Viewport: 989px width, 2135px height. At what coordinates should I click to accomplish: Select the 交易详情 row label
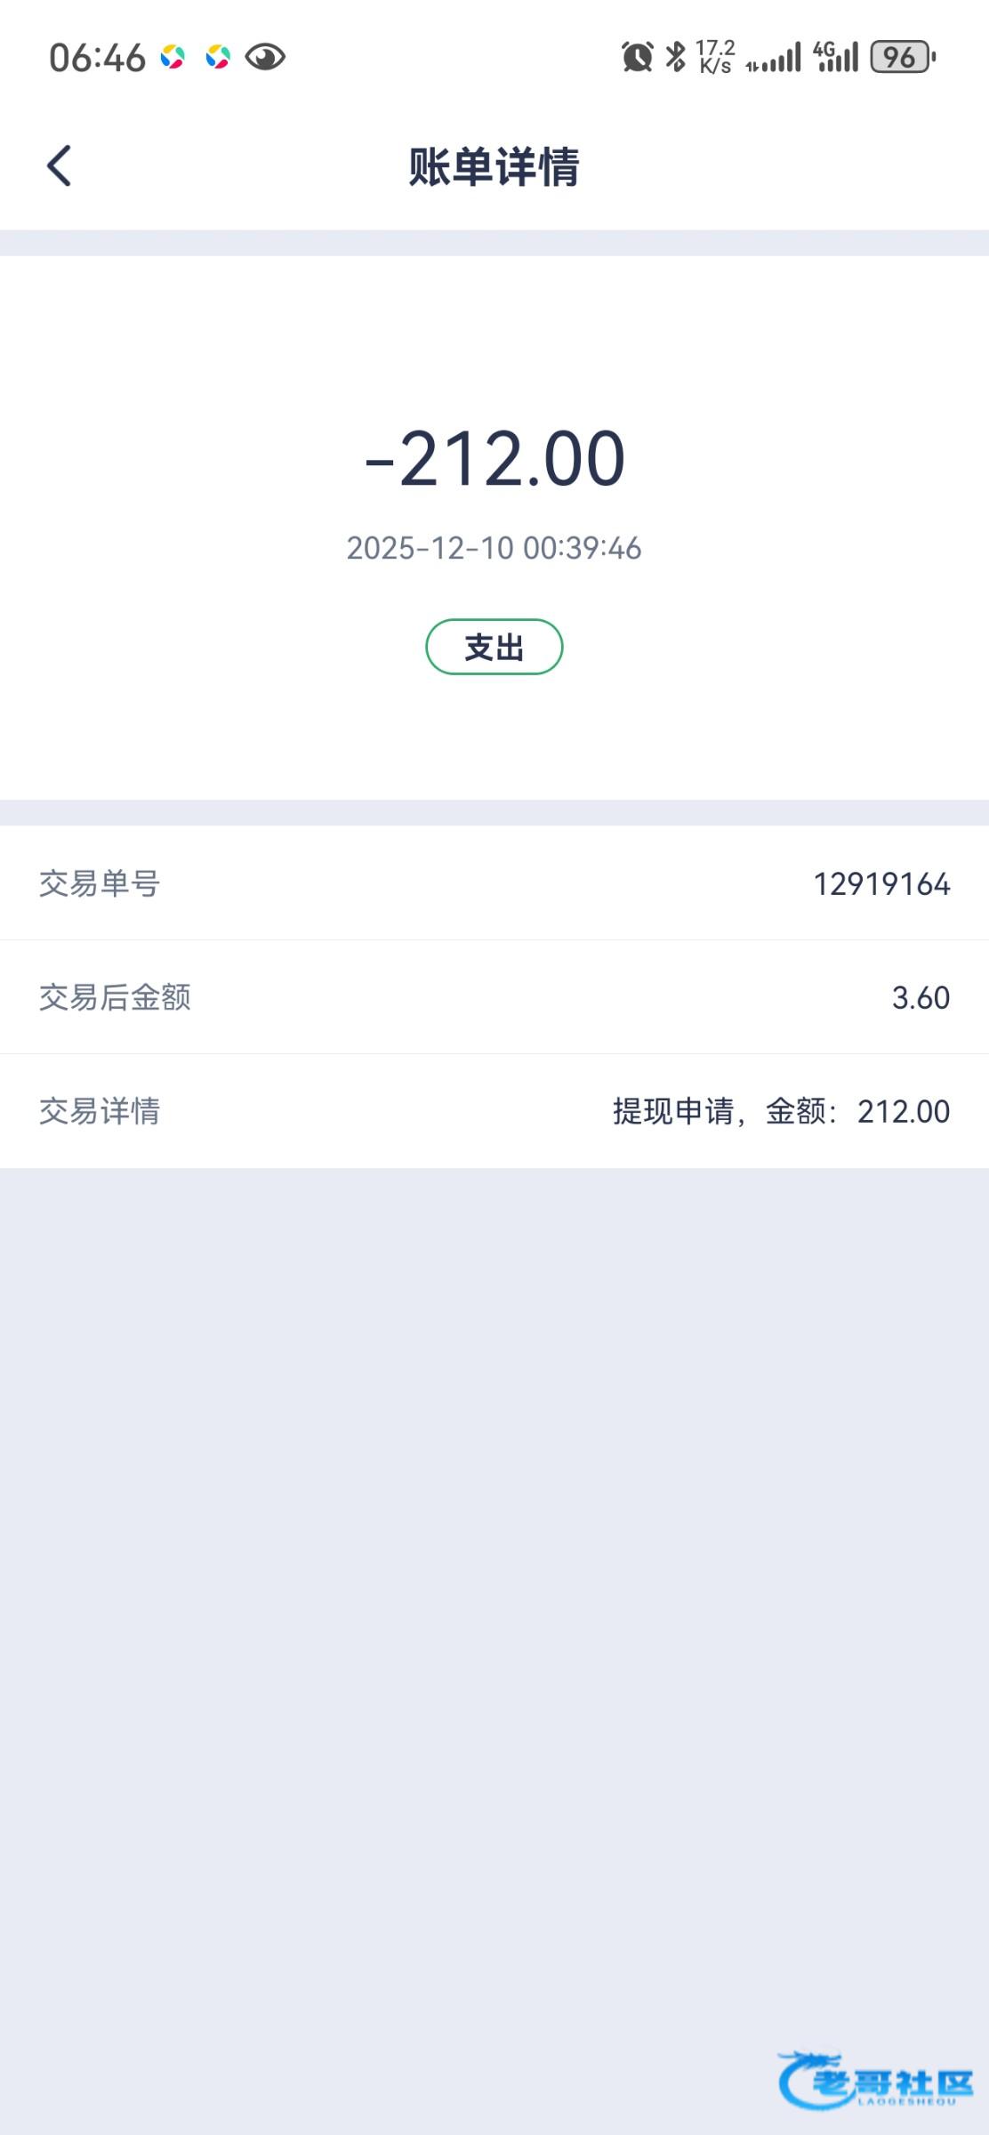(100, 1111)
